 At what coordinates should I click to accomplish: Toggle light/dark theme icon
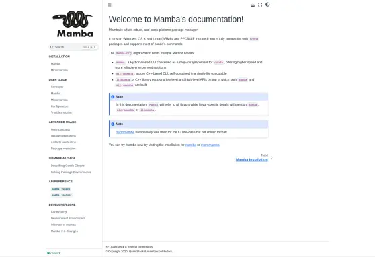pos(267,5)
